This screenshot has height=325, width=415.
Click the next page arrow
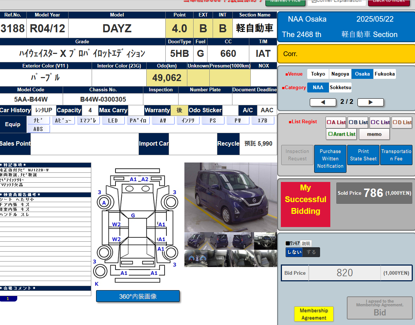pos(370,102)
